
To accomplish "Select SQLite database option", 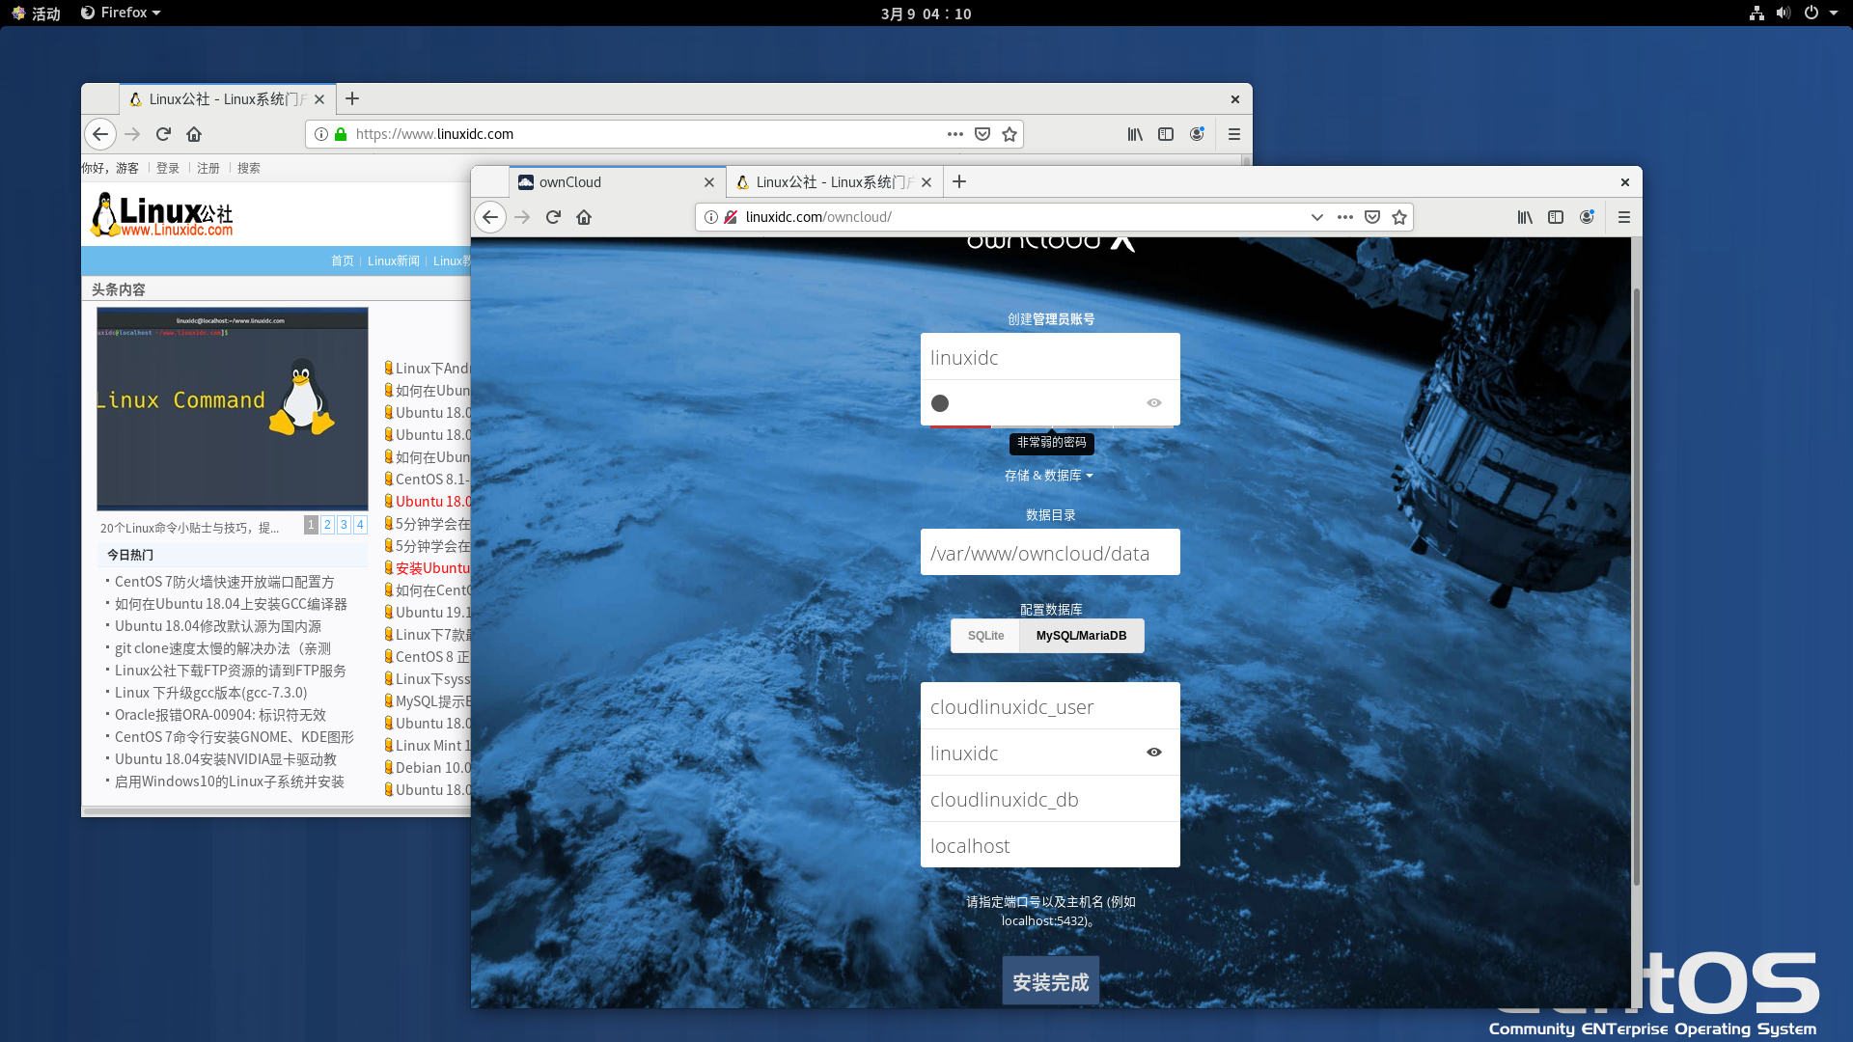I will (x=985, y=636).
